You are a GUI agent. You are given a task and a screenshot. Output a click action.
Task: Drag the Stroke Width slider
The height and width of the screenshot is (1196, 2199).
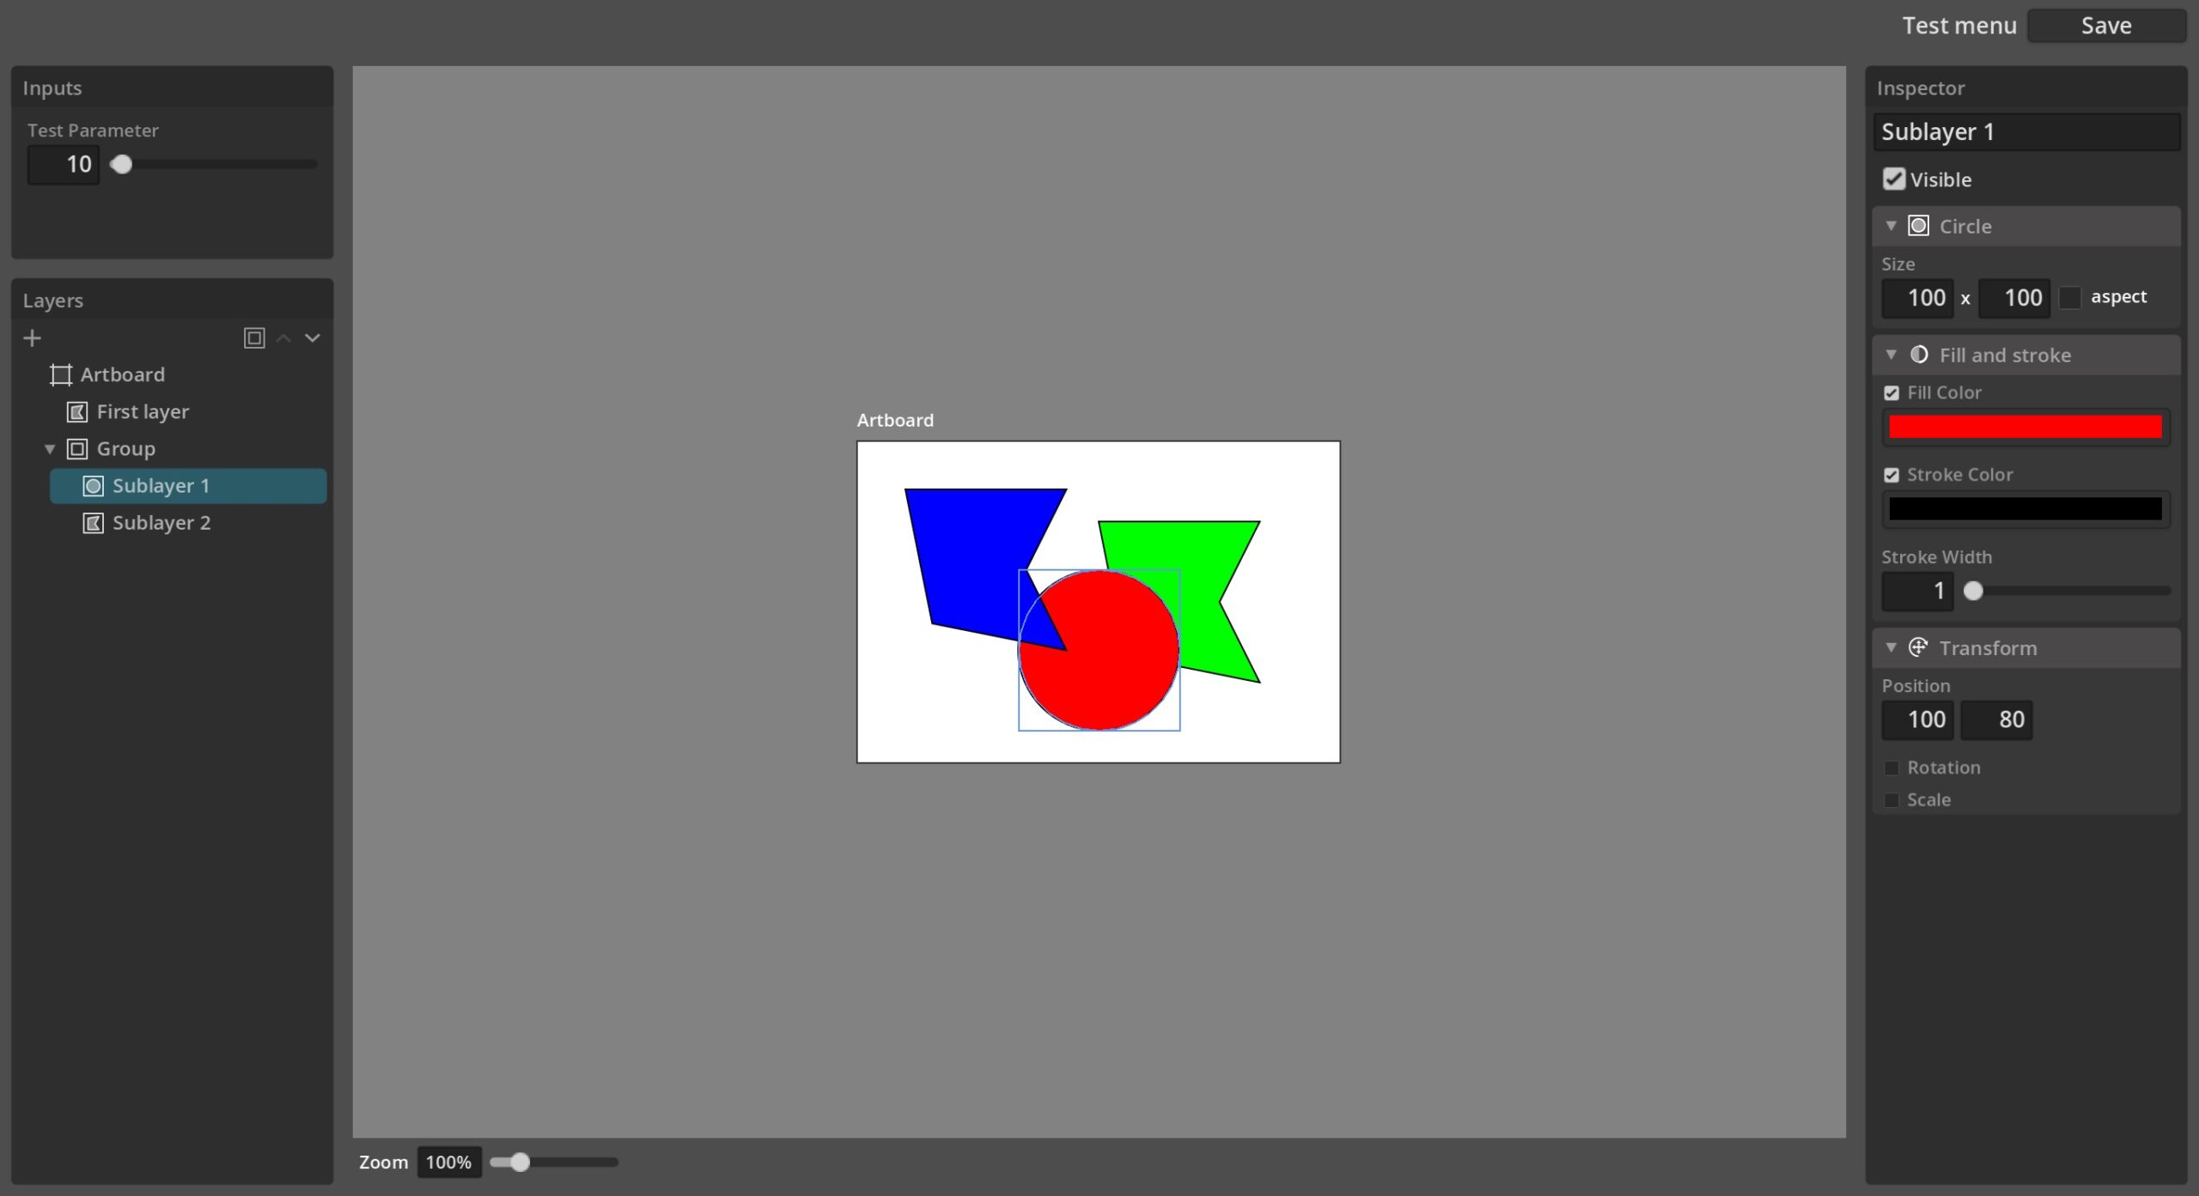[1972, 589]
